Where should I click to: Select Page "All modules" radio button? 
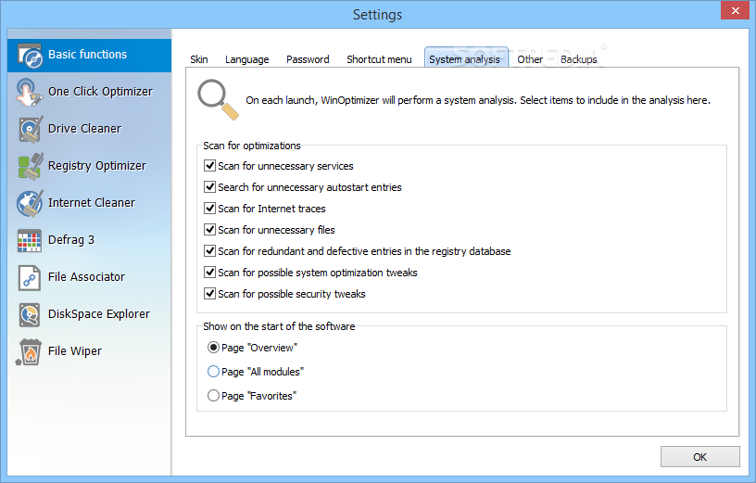coord(213,372)
